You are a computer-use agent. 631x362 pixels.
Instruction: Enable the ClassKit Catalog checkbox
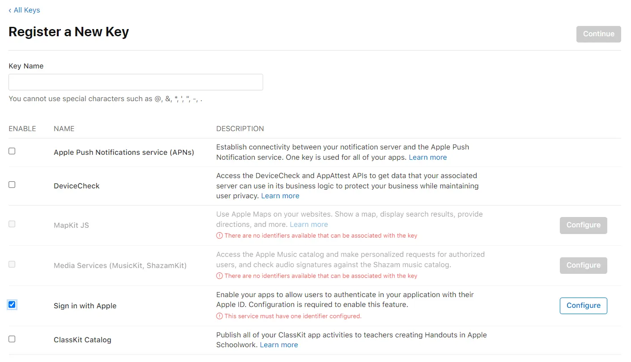coord(12,339)
